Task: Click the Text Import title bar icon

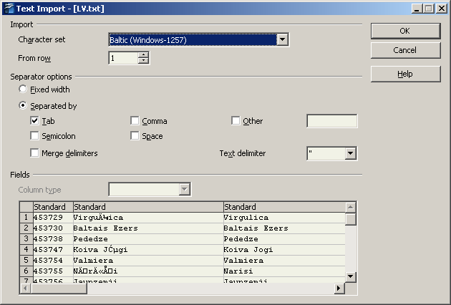Action: pyautogui.click(x=9, y=9)
